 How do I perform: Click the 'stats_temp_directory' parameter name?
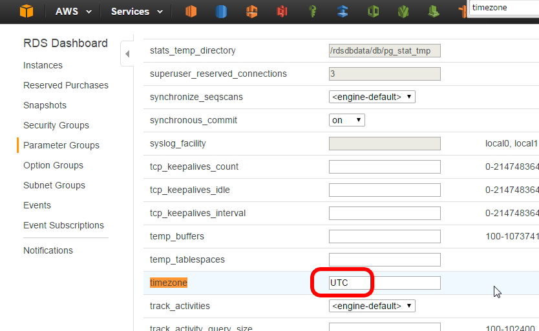(x=193, y=50)
